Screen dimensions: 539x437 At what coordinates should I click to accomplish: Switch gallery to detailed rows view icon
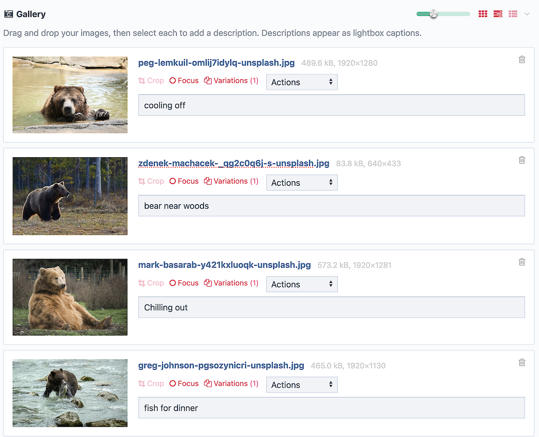[498, 14]
